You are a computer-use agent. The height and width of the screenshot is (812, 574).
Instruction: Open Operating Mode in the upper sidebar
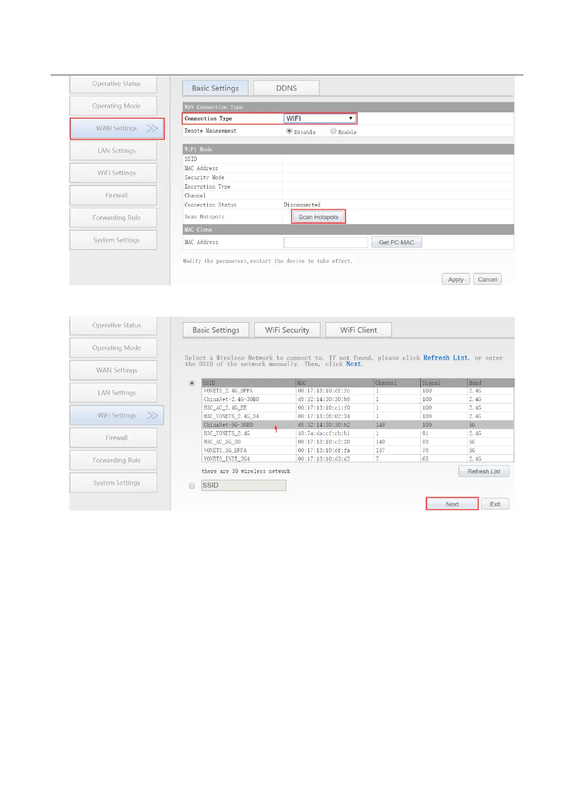tap(113, 106)
